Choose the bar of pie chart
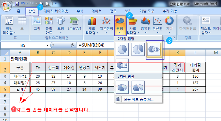The width and height of the screenshot is (221, 121). [122, 65]
